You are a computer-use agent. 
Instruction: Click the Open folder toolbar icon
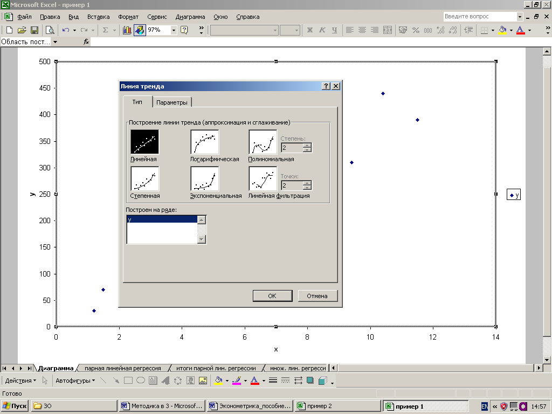22,30
